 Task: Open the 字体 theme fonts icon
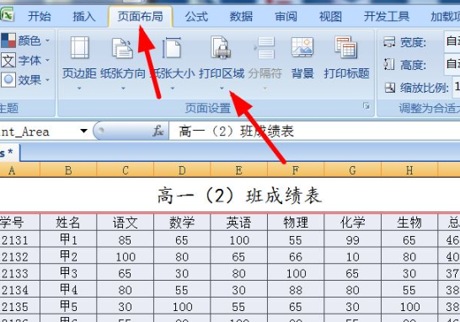(8, 61)
